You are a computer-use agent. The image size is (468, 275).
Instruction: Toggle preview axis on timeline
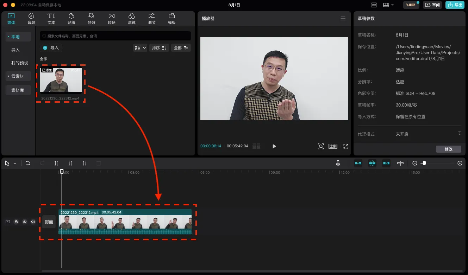tap(400, 163)
